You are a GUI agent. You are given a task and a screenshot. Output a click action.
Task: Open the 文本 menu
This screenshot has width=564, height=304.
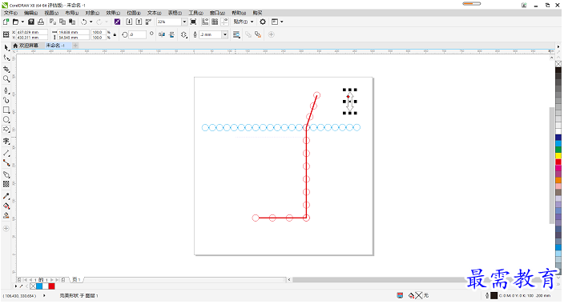pyautogui.click(x=155, y=13)
